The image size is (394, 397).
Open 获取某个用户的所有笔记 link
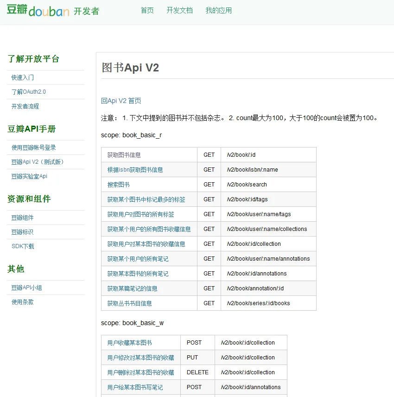point(138,259)
